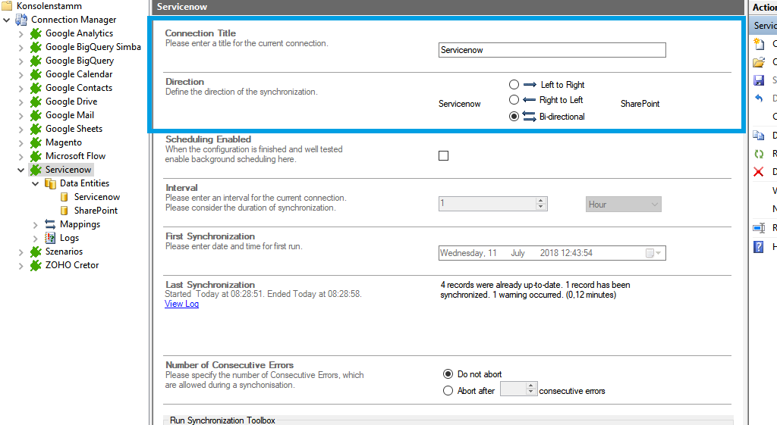This screenshot has width=777, height=425.
Task: Click the Magento connection icon in tree
Action: (x=36, y=142)
